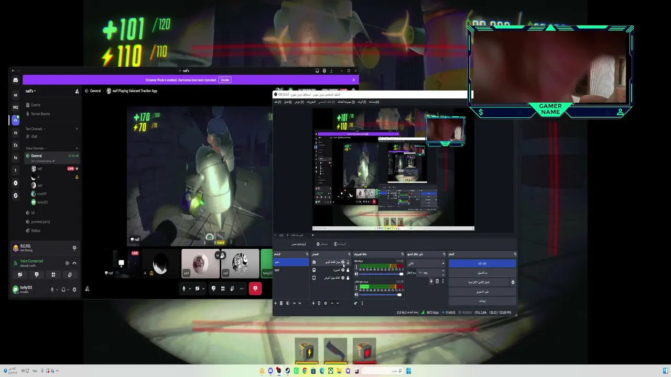Screen dimensions: 671x377
Task: Toggle camera in the voice connected panel
Action: 20,274
